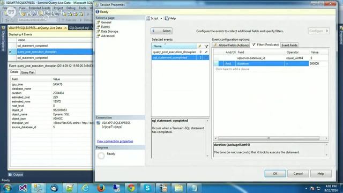
Task: Open the Field dropdown showing duration
Action: [260, 63]
